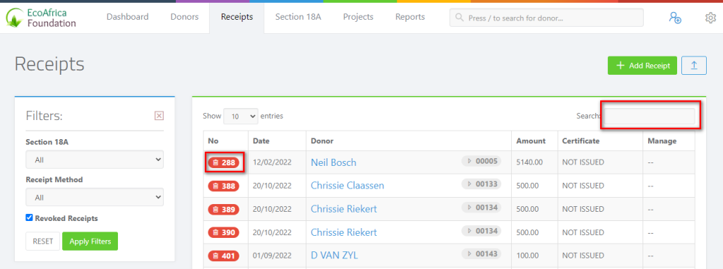
Task: Open the settings gear icon
Action: pyautogui.click(x=710, y=18)
